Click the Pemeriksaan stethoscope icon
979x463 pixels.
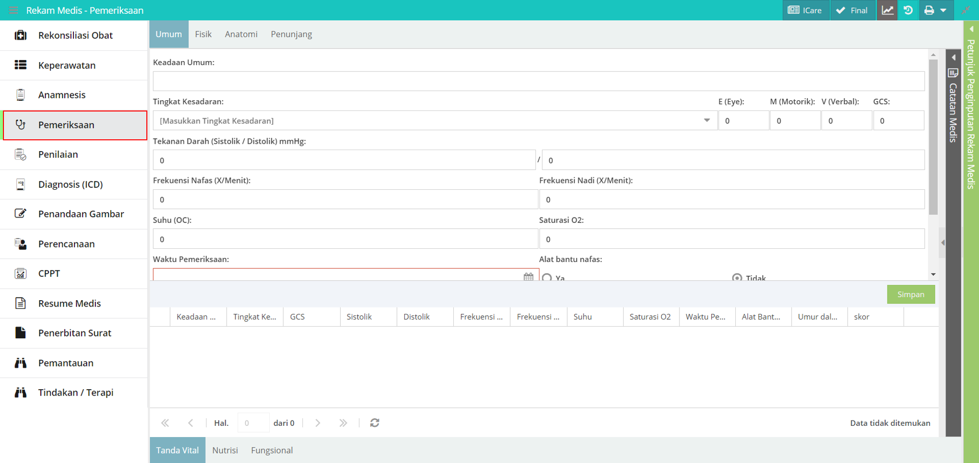(x=21, y=125)
